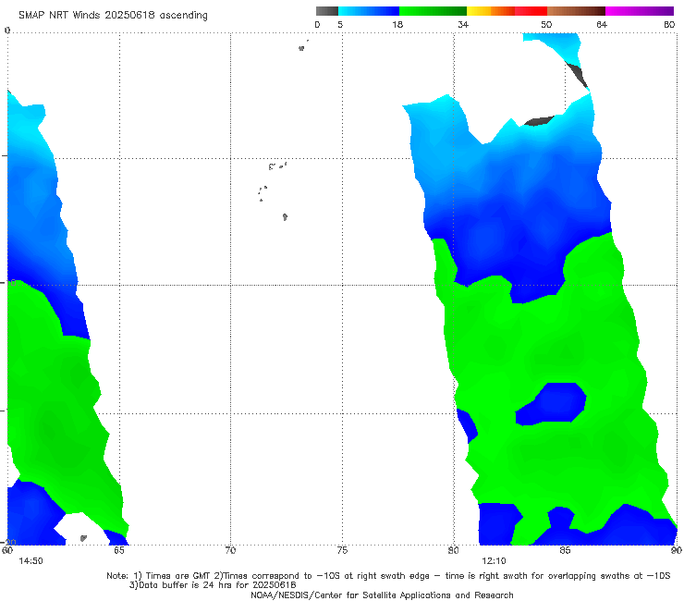Click the '18' label under the color bar
This screenshot has width=684, height=601.
pos(397,25)
